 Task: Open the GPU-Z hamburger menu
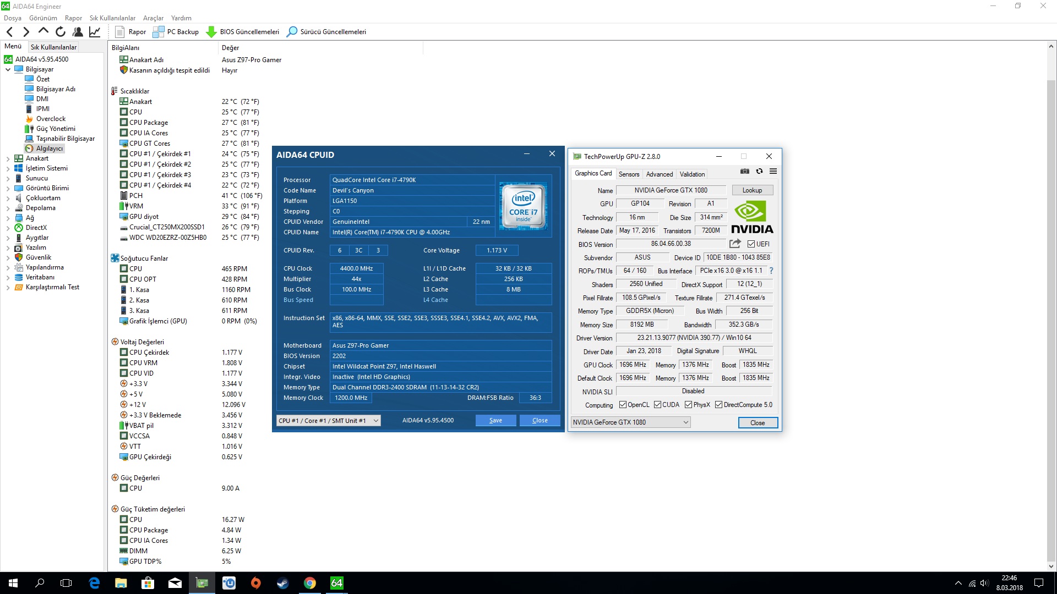(773, 172)
